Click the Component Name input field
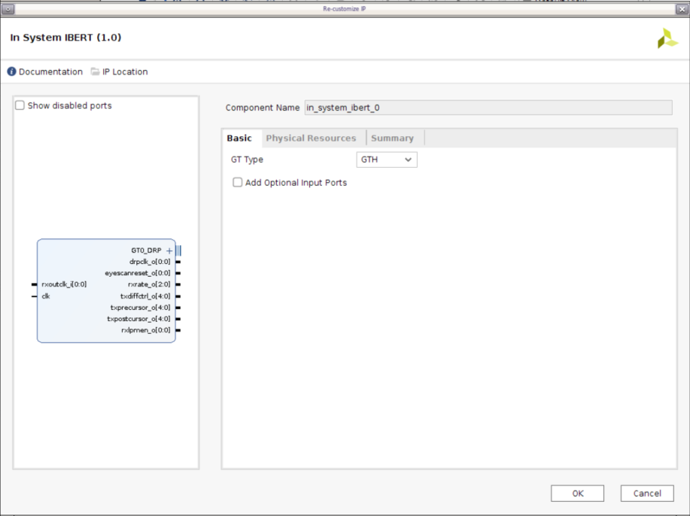Viewport: 690px width, 516px height. coord(488,108)
